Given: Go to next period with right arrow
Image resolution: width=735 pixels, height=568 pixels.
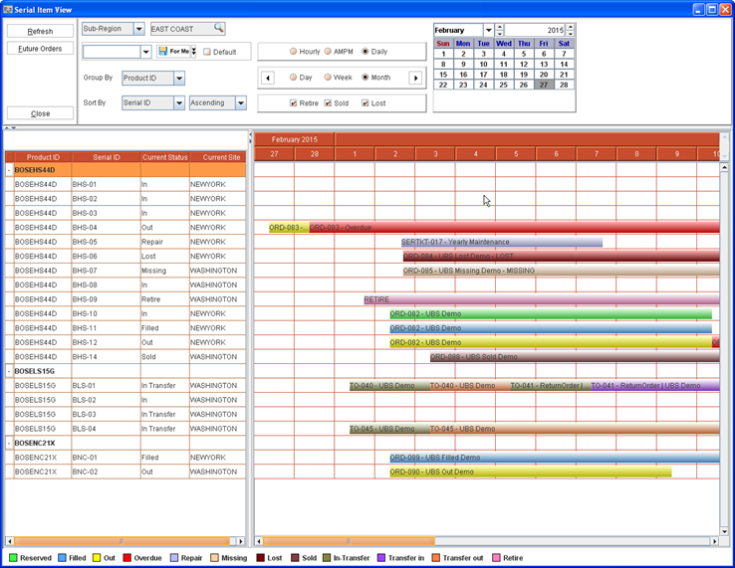Looking at the screenshot, I should pos(415,78).
